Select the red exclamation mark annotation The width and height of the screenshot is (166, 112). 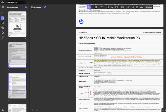click(90, 93)
